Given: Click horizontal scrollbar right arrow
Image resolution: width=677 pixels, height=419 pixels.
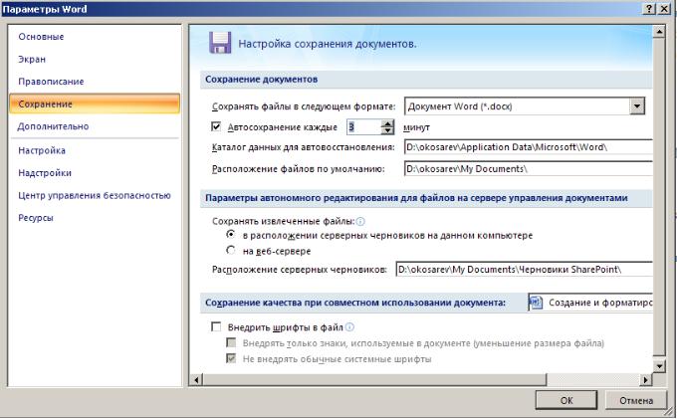Looking at the screenshot, I should pyautogui.click(x=645, y=380).
